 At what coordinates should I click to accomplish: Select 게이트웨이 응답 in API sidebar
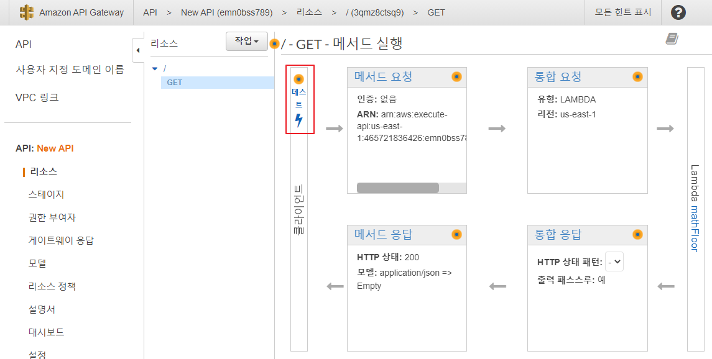(x=61, y=240)
